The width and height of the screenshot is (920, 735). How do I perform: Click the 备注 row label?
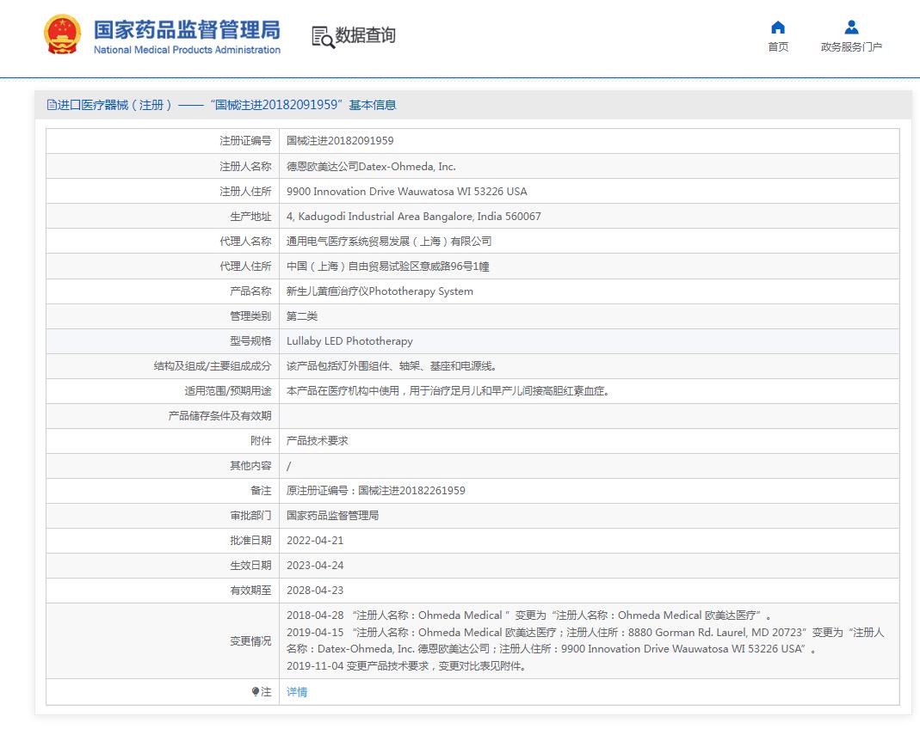coord(261,491)
